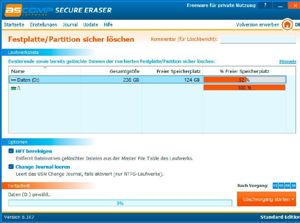Open Startseite menu
The image size is (300, 223).
pos(14,25)
